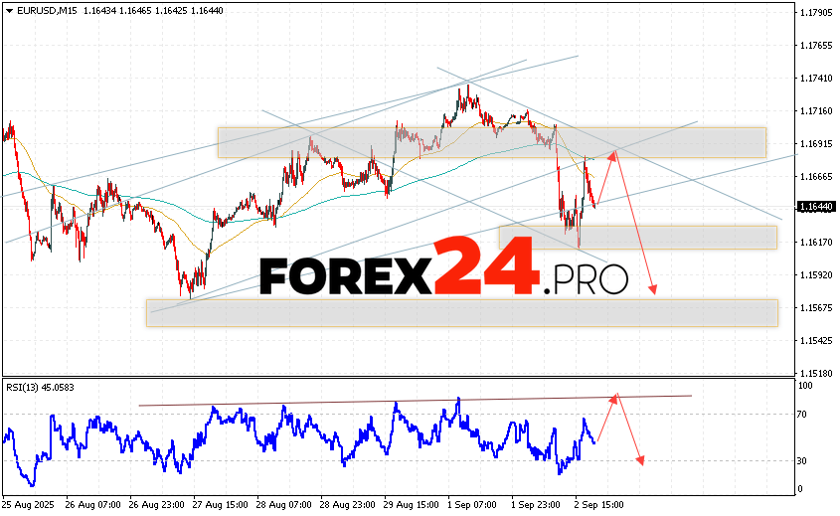Click the 25 Aug 2025 date label
The height and width of the screenshot is (516, 840).
[x=29, y=505]
